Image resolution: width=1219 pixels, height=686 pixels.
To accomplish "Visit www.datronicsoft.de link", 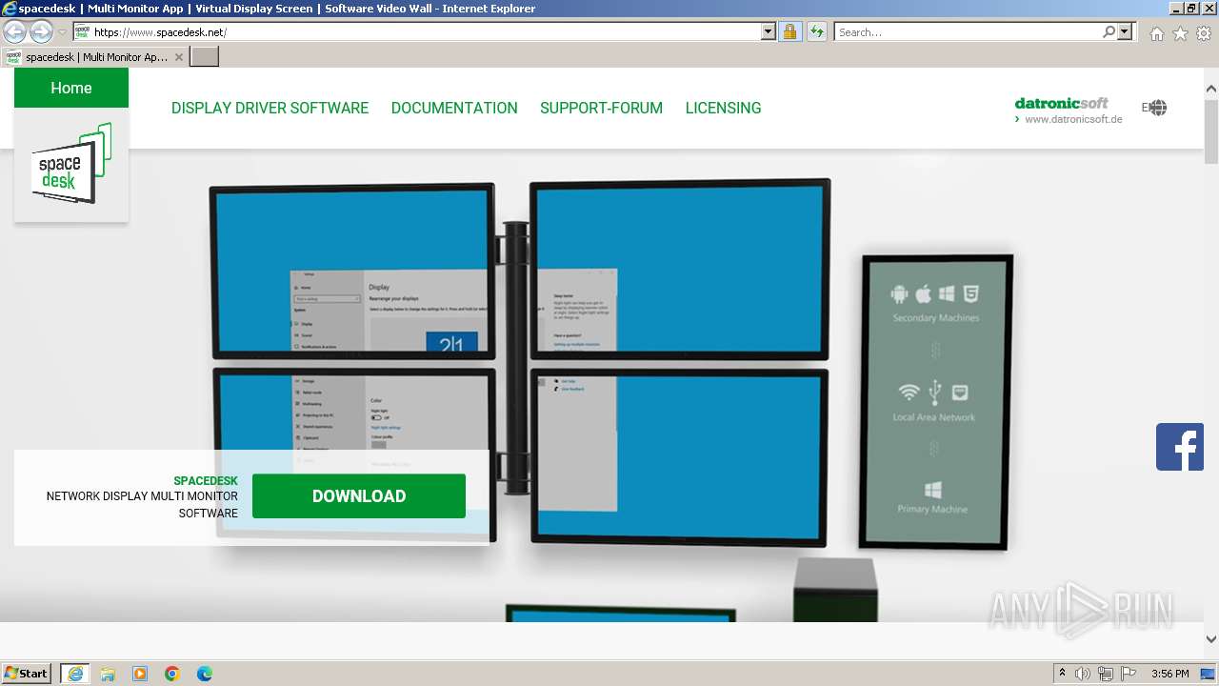I will 1073,119.
